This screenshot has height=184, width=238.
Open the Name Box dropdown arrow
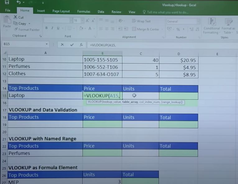coord(47,44)
